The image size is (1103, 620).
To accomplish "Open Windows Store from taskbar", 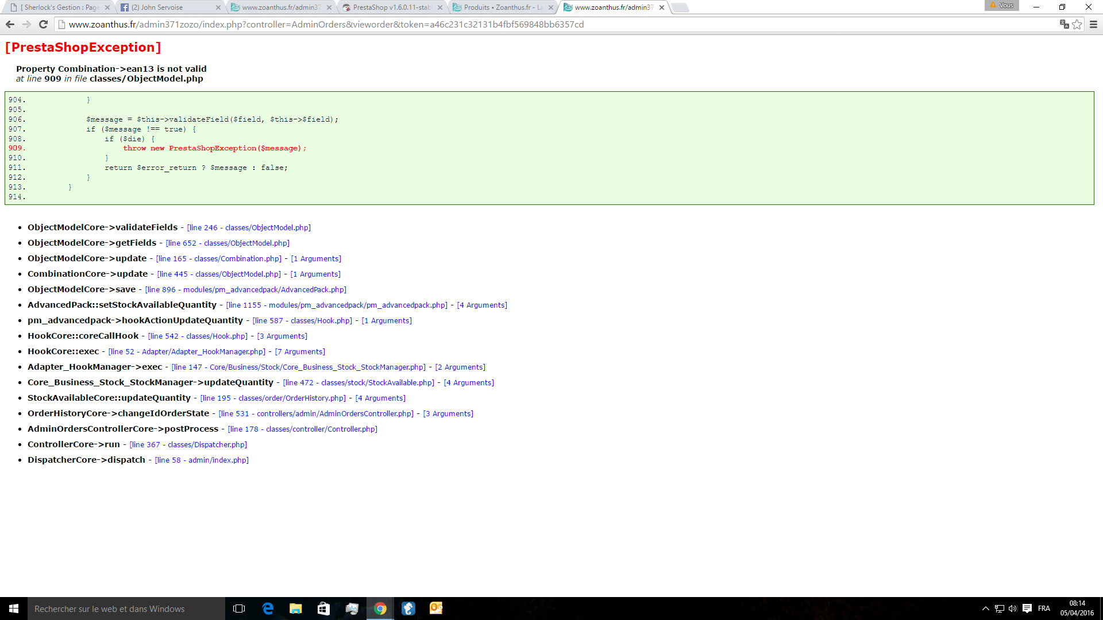I will (x=323, y=609).
